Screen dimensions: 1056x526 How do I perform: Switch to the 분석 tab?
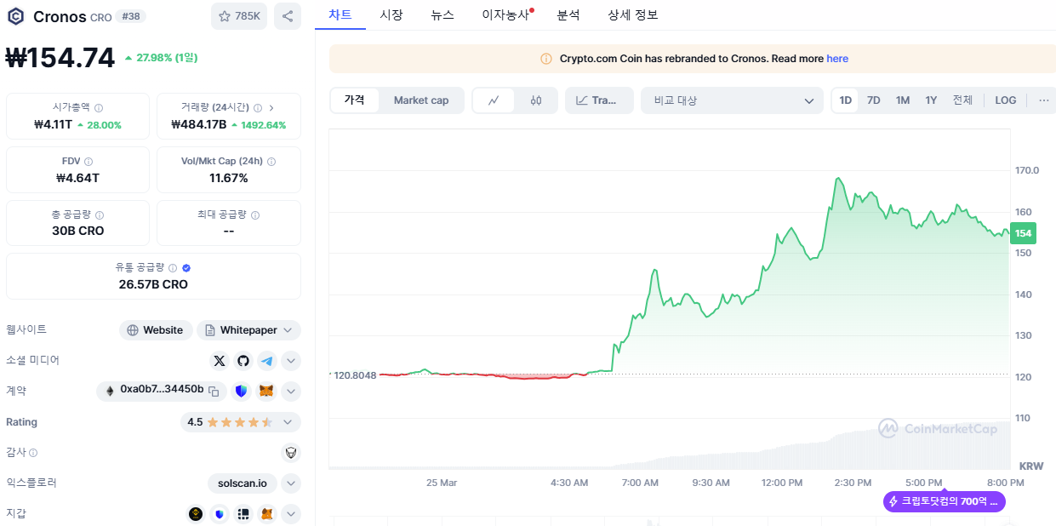coord(568,14)
